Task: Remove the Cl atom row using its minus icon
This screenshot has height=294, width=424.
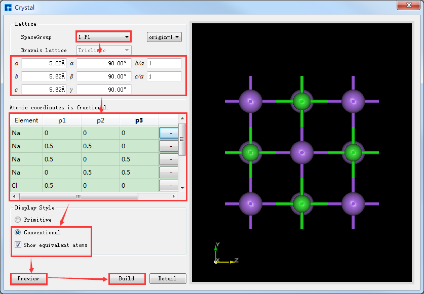Action: [x=169, y=185]
